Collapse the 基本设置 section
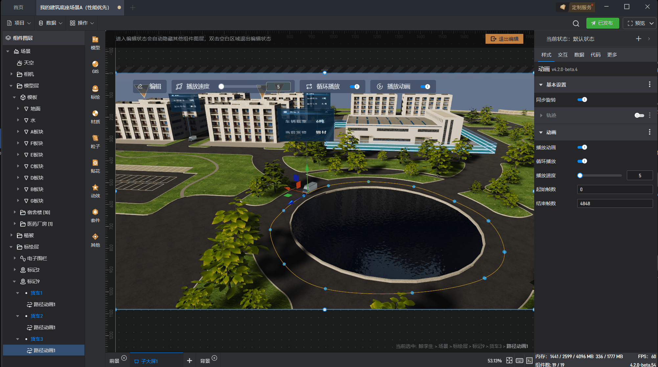 tap(541, 85)
